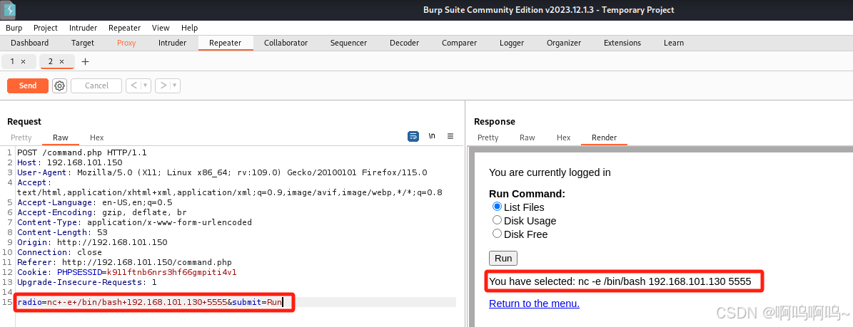Open the Help menu
Viewport: 853px width, 327px height.
click(189, 28)
